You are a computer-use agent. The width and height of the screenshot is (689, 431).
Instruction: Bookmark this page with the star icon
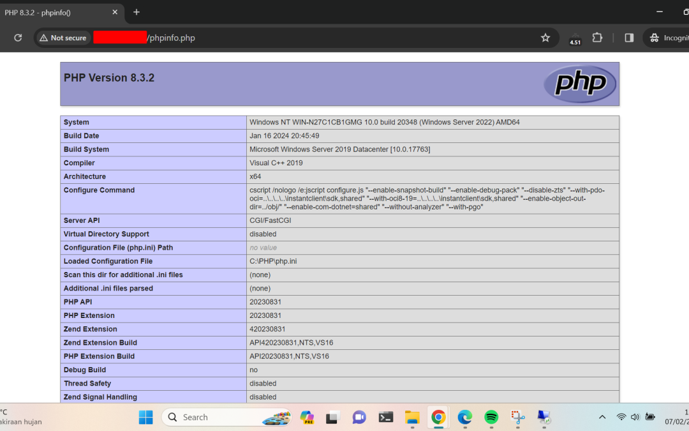coord(545,38)
